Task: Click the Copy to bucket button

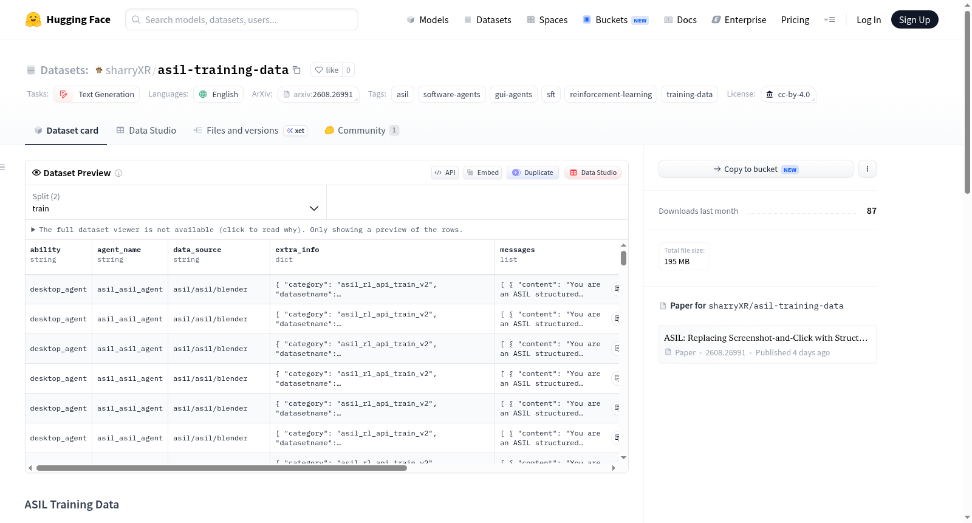Action: [x=756, y=169]
